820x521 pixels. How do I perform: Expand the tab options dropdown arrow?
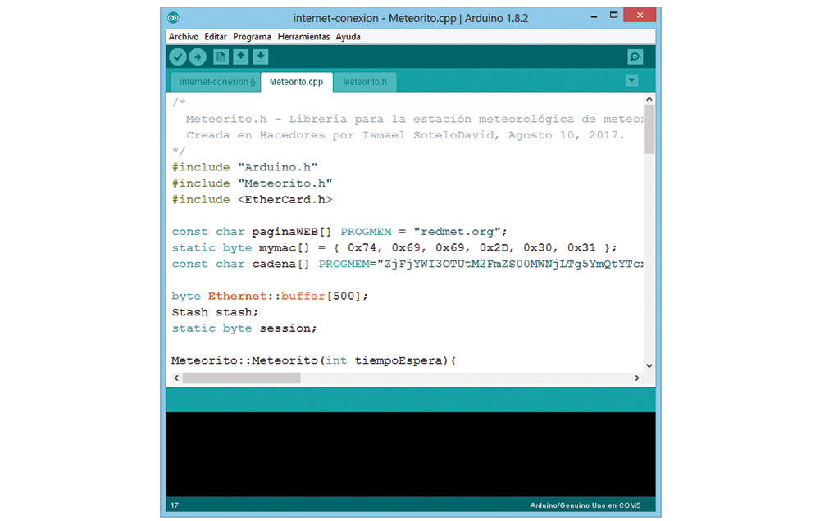(631, 80)
